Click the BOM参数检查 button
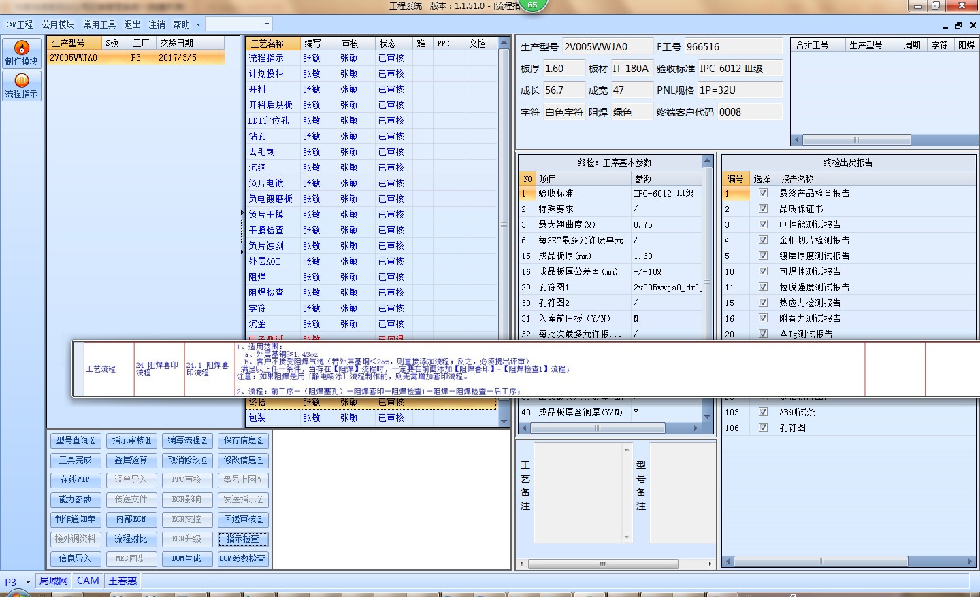 243,559
